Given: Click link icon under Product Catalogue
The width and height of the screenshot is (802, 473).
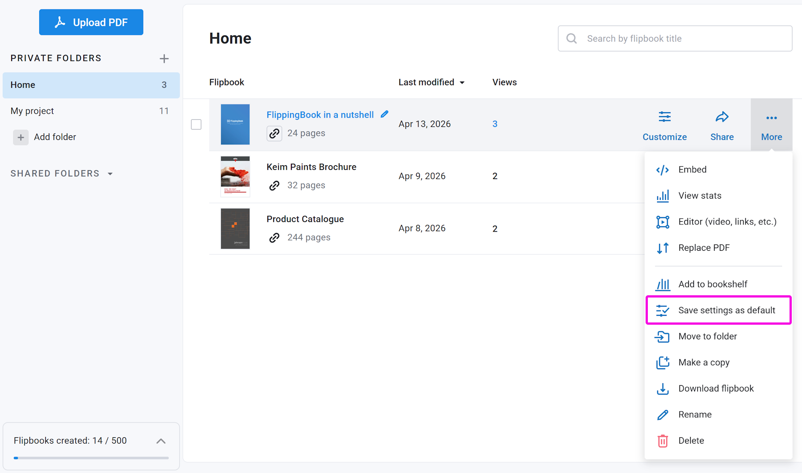Looking at the screenshot, I should click(x=274, y=237).
